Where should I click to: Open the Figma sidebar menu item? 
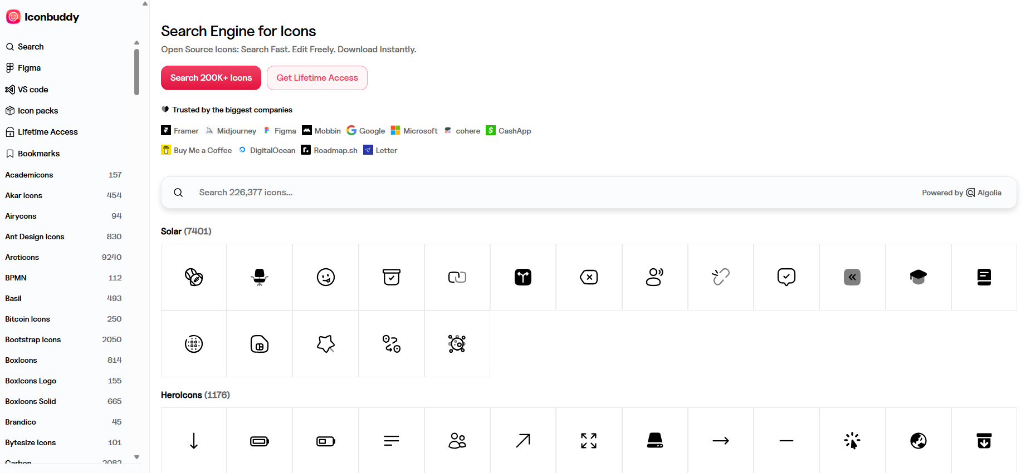pos(29,68)
